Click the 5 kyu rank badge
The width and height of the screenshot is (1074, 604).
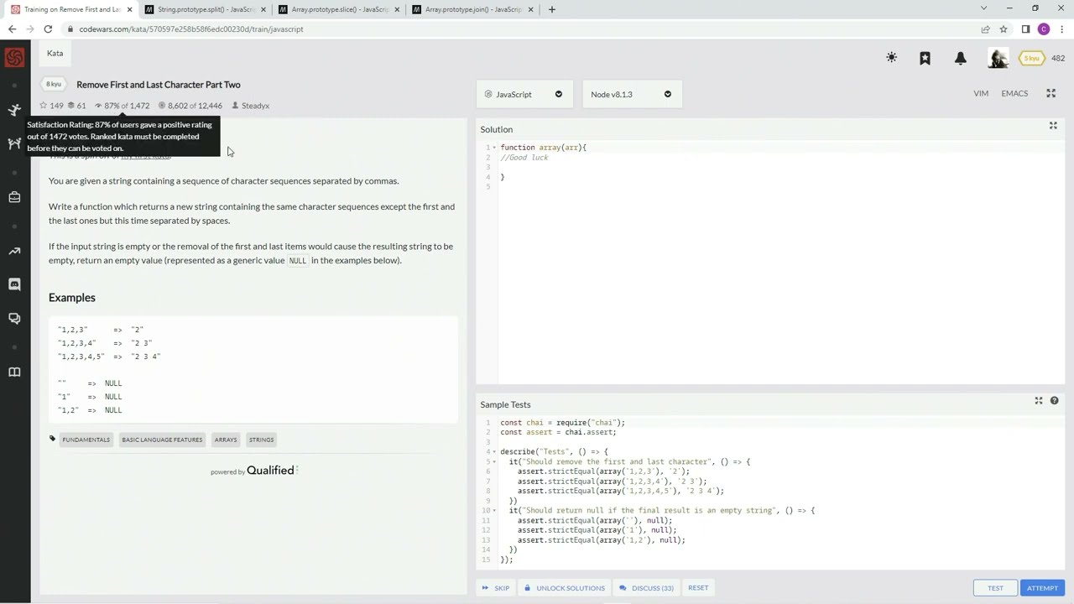pos(1031,58)
